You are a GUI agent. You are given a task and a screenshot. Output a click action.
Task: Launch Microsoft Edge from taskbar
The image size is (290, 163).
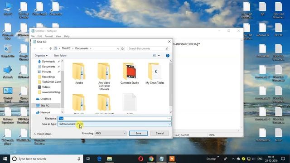click(x=99, y=159)
